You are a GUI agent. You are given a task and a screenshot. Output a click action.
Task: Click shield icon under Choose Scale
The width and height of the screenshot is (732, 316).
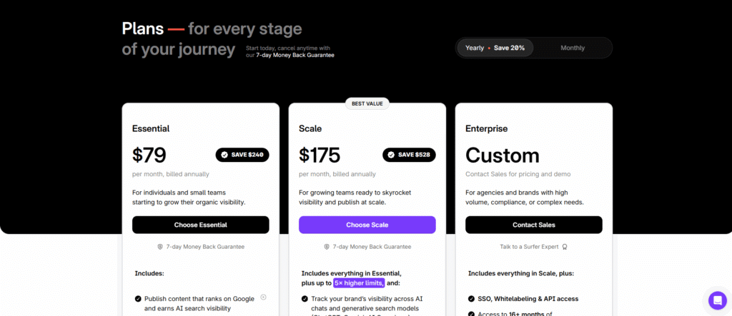327,247
